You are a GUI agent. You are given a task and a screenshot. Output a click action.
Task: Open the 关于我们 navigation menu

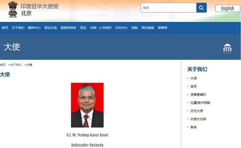18,28
